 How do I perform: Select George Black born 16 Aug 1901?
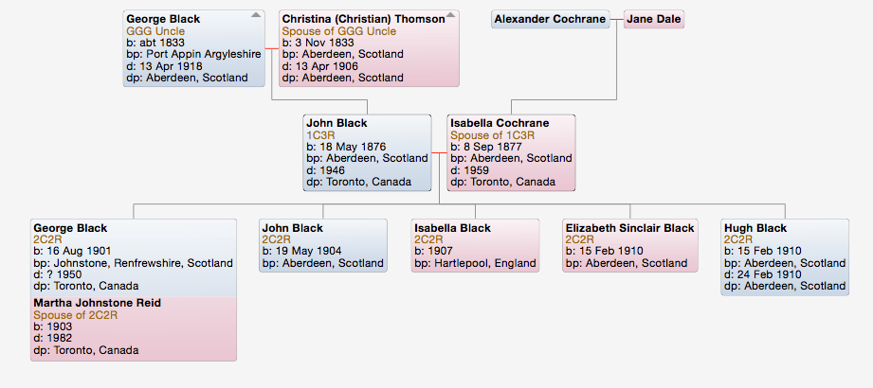click(x=134, y=256)
